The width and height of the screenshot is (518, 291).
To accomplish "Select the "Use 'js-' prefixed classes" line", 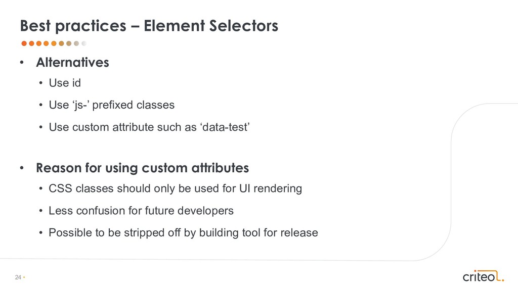I will pyautogui.click(x=111, y=105).
